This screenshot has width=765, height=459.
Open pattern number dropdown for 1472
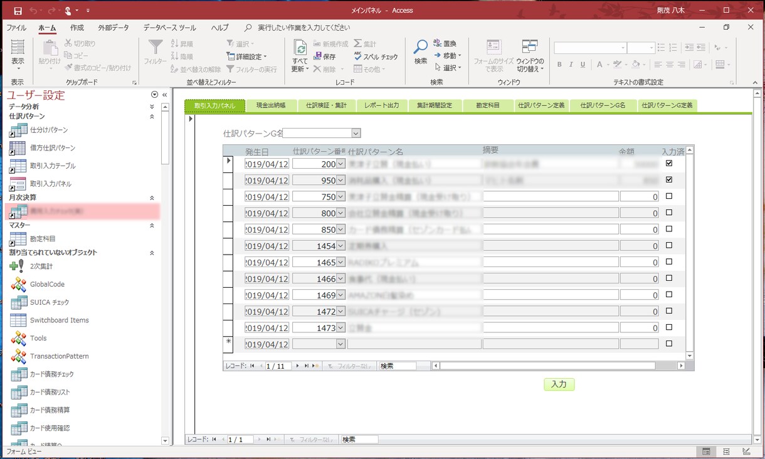(x=341, y=311)
